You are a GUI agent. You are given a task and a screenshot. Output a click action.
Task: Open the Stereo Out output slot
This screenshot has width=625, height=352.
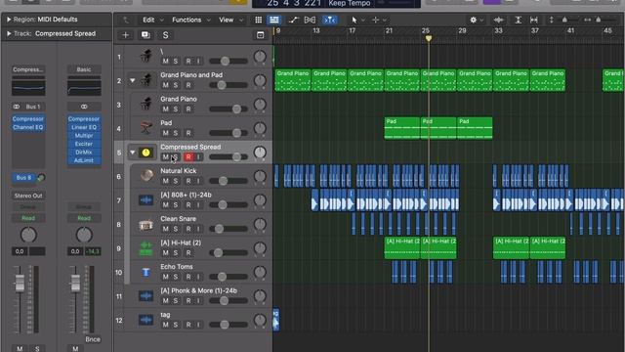pyautogui.click(x=28, y=196)
